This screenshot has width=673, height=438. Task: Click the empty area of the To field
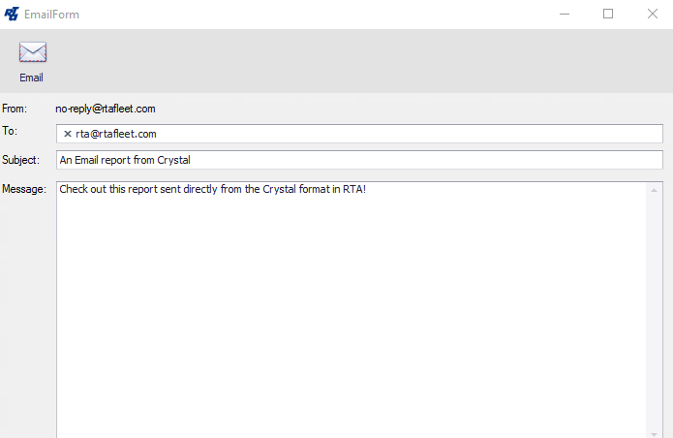407,134
